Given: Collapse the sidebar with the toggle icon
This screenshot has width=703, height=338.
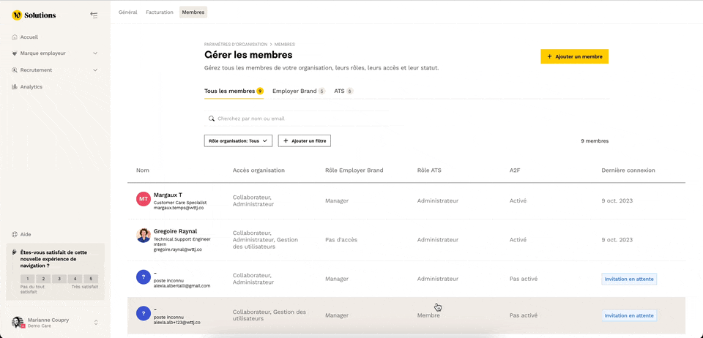Looking at the screenshot, I should coord(94,15).
